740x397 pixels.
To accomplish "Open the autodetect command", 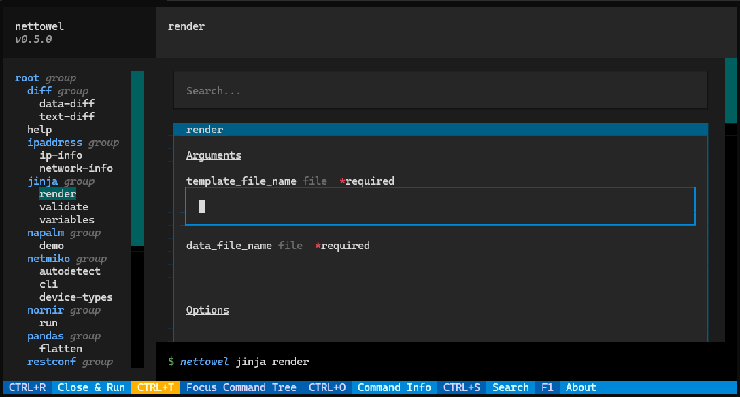I will click(70, 271).
